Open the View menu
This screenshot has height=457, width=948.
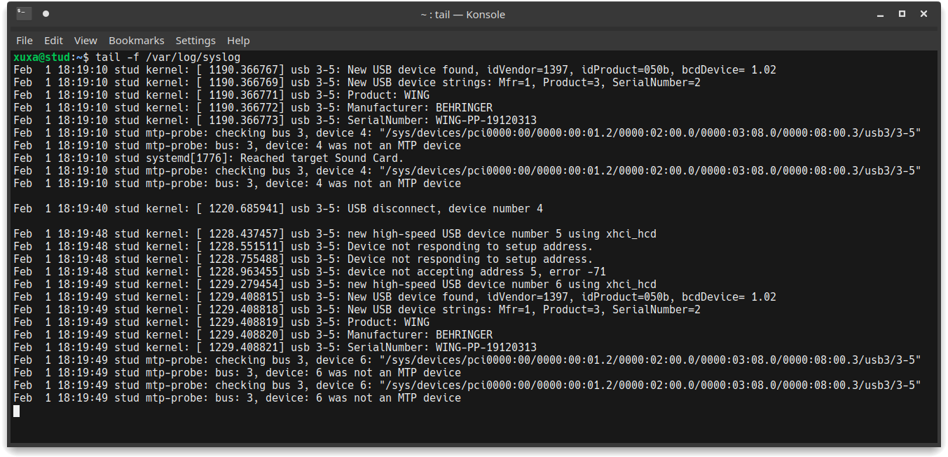[85, 41]
